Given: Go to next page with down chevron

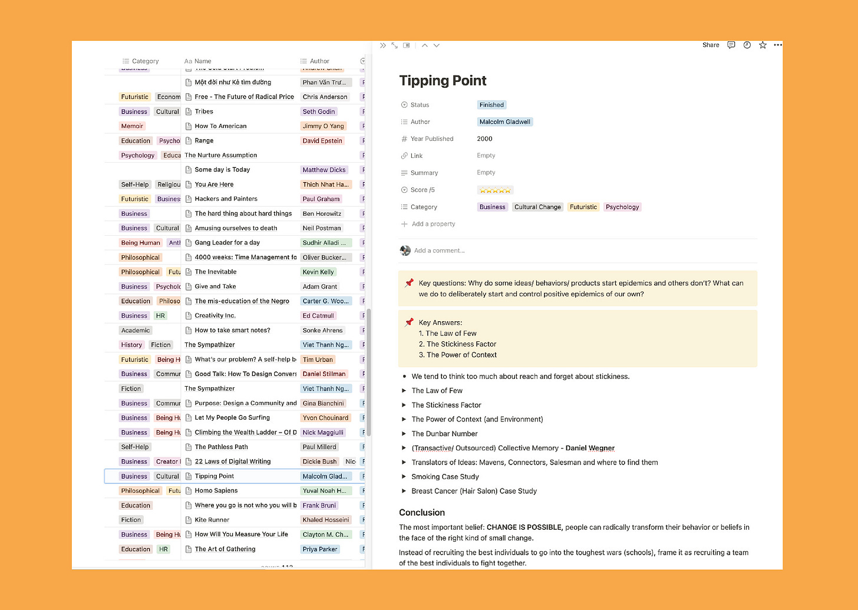Looking at the screenshot, I should (437, 45).
